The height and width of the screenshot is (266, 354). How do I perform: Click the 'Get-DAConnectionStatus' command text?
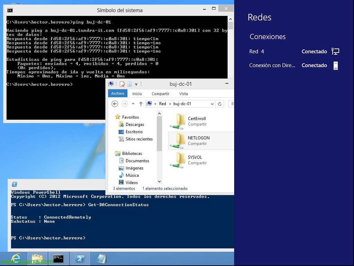[x=118, y=205]
